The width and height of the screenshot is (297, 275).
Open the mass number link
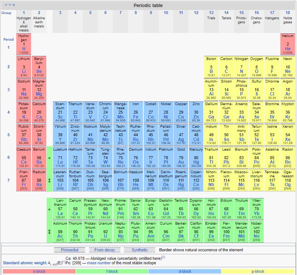coord(99,263)
